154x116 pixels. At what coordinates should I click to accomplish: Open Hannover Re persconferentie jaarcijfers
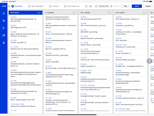click(96, 59)
